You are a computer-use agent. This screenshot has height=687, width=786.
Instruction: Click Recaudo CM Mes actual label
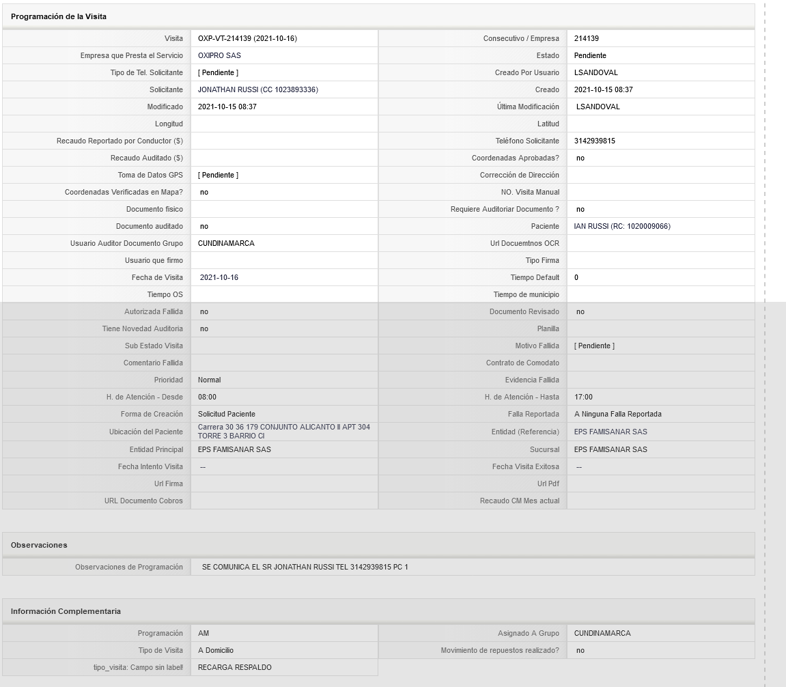click(x=520, y=501)
